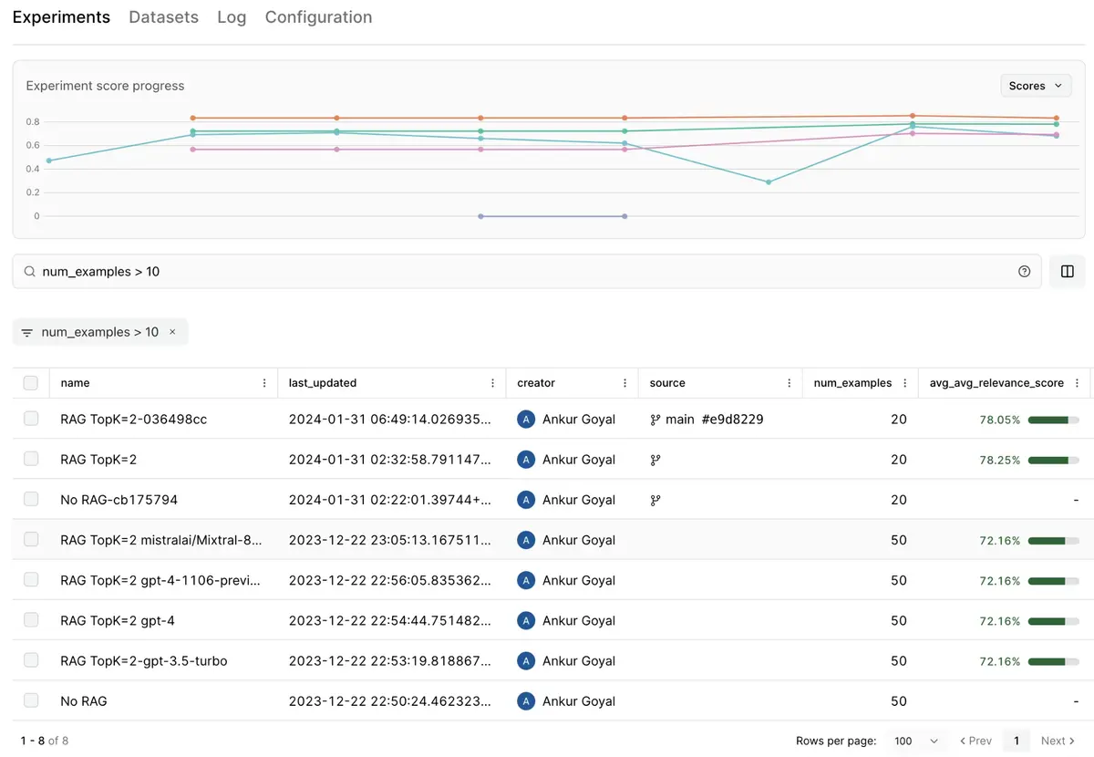
Task: Remove the num_examples > 10 filter chip
Action: (172, 332)
